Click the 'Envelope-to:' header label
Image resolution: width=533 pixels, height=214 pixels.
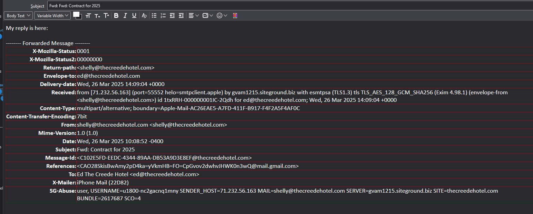[x=60, y=76]
